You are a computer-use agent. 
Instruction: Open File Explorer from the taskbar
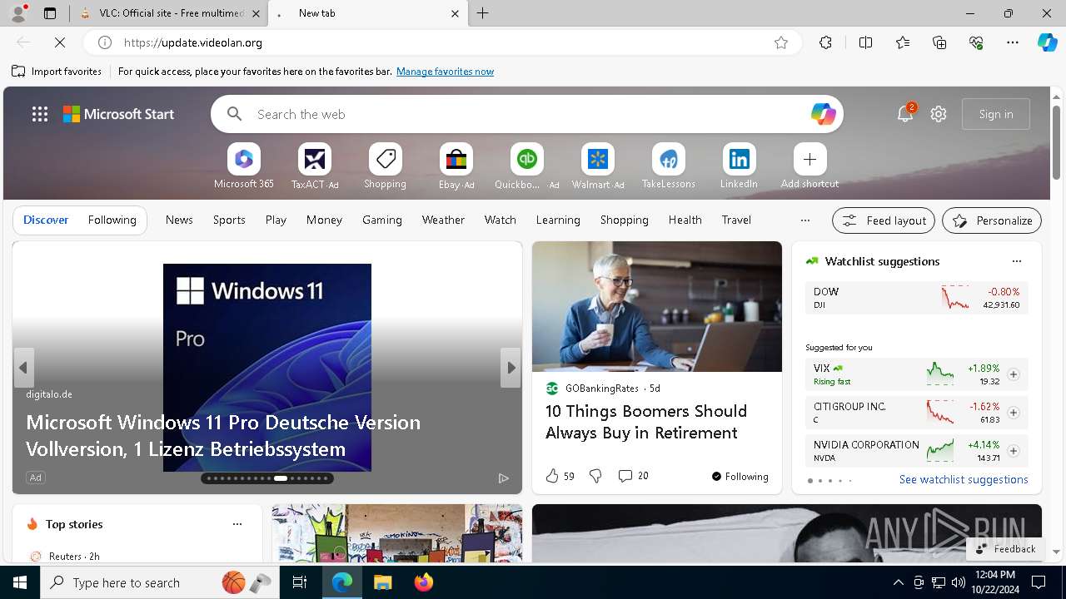click(382, 582)
